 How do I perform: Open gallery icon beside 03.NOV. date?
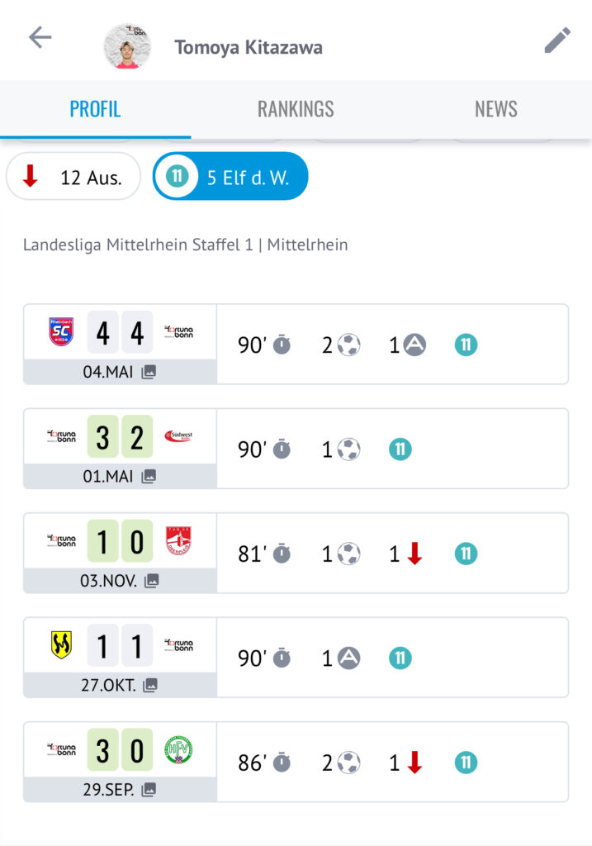151,581
